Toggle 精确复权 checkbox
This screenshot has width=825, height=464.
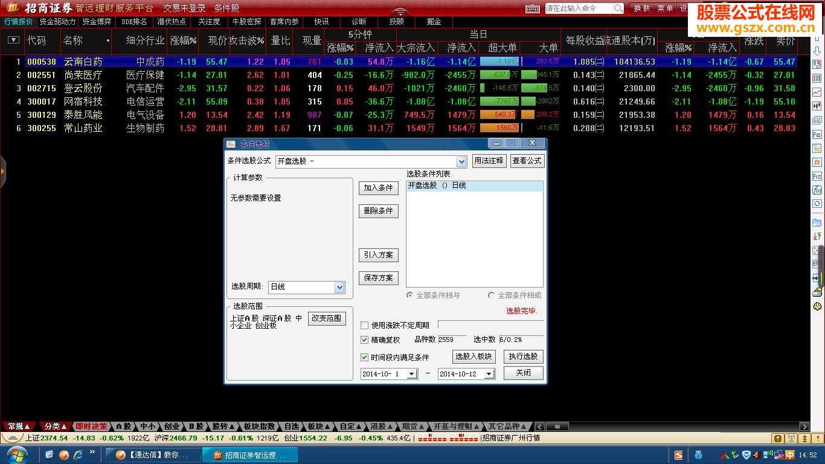[x=364, y=340]
